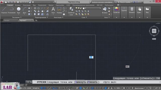Open the Вставка ribbon tab
Viewport: 161px width, 90px height.
18,5
